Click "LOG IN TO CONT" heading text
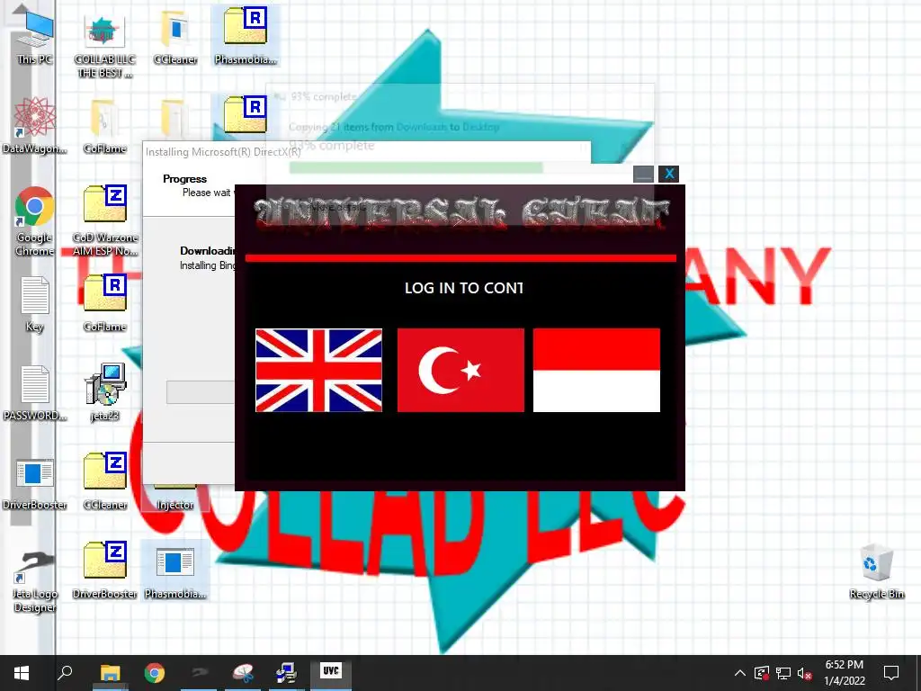This screenshot has height=691, width=921. (464, 288)
